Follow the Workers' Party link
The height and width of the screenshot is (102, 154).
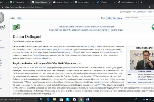pyautogui.click(x=111, y=91)
